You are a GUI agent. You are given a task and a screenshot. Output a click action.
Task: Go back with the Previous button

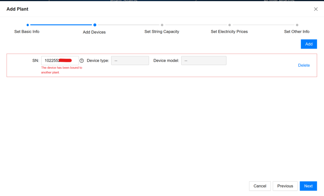pos(285,186)
